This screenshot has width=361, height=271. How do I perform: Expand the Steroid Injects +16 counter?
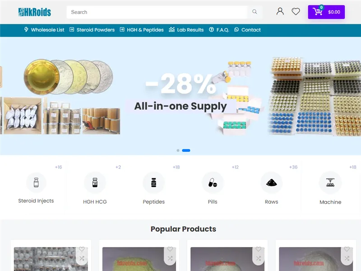(x=59, y=167)
